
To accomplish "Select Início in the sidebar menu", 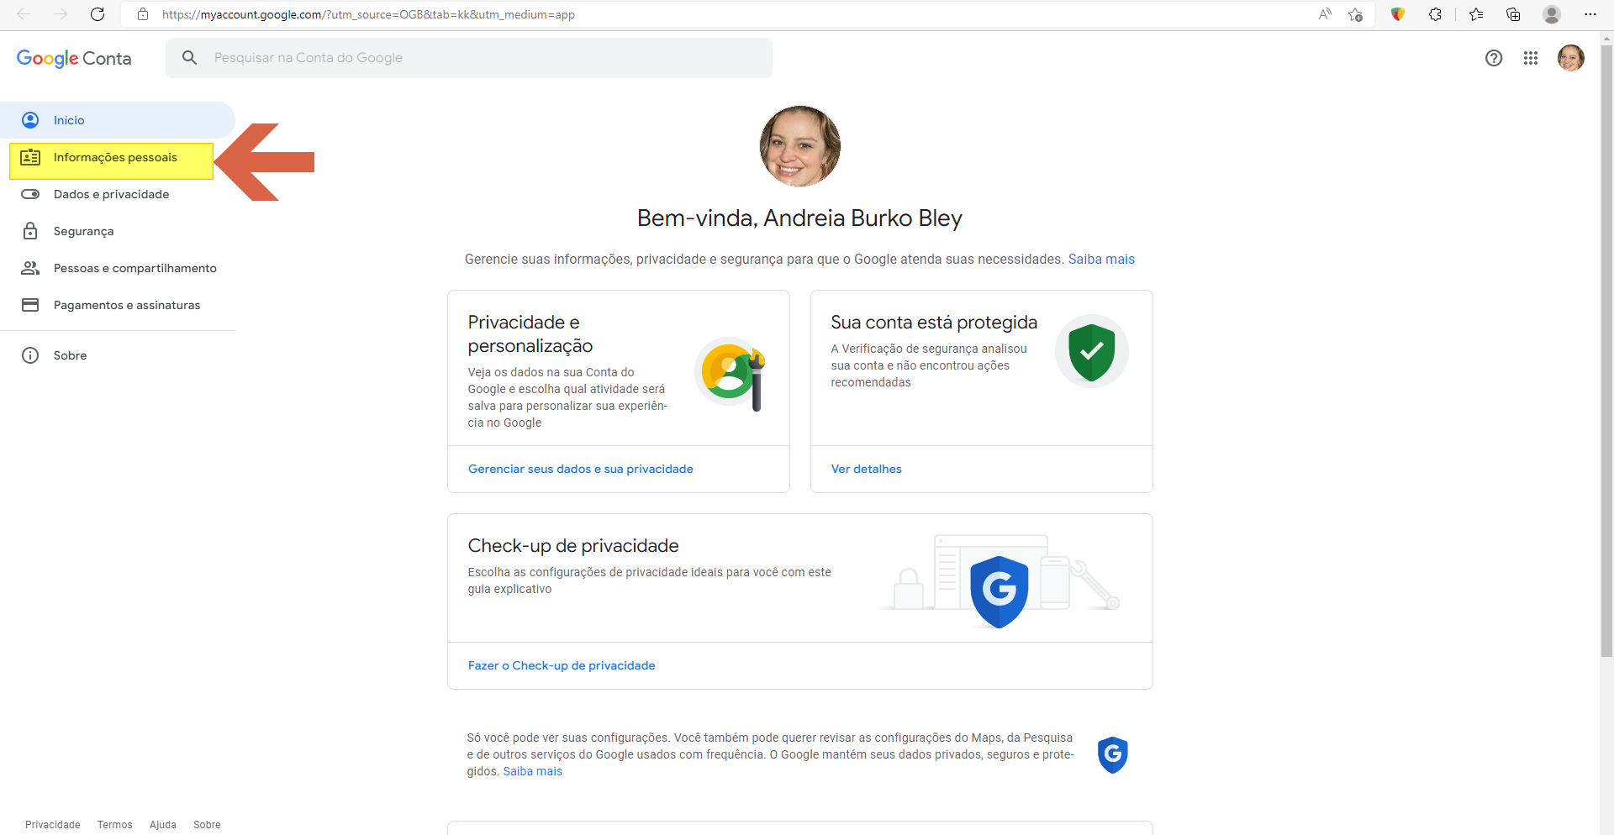I will tap(118, 120).
